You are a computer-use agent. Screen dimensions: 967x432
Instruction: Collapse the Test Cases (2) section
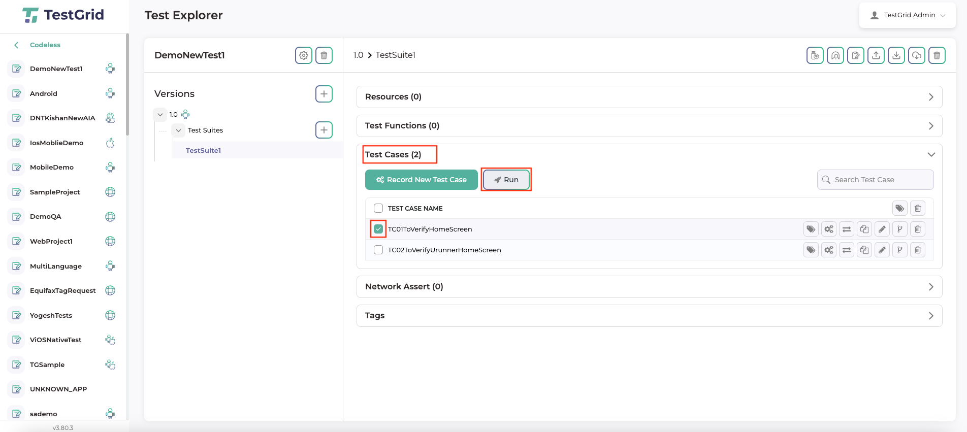931,155
